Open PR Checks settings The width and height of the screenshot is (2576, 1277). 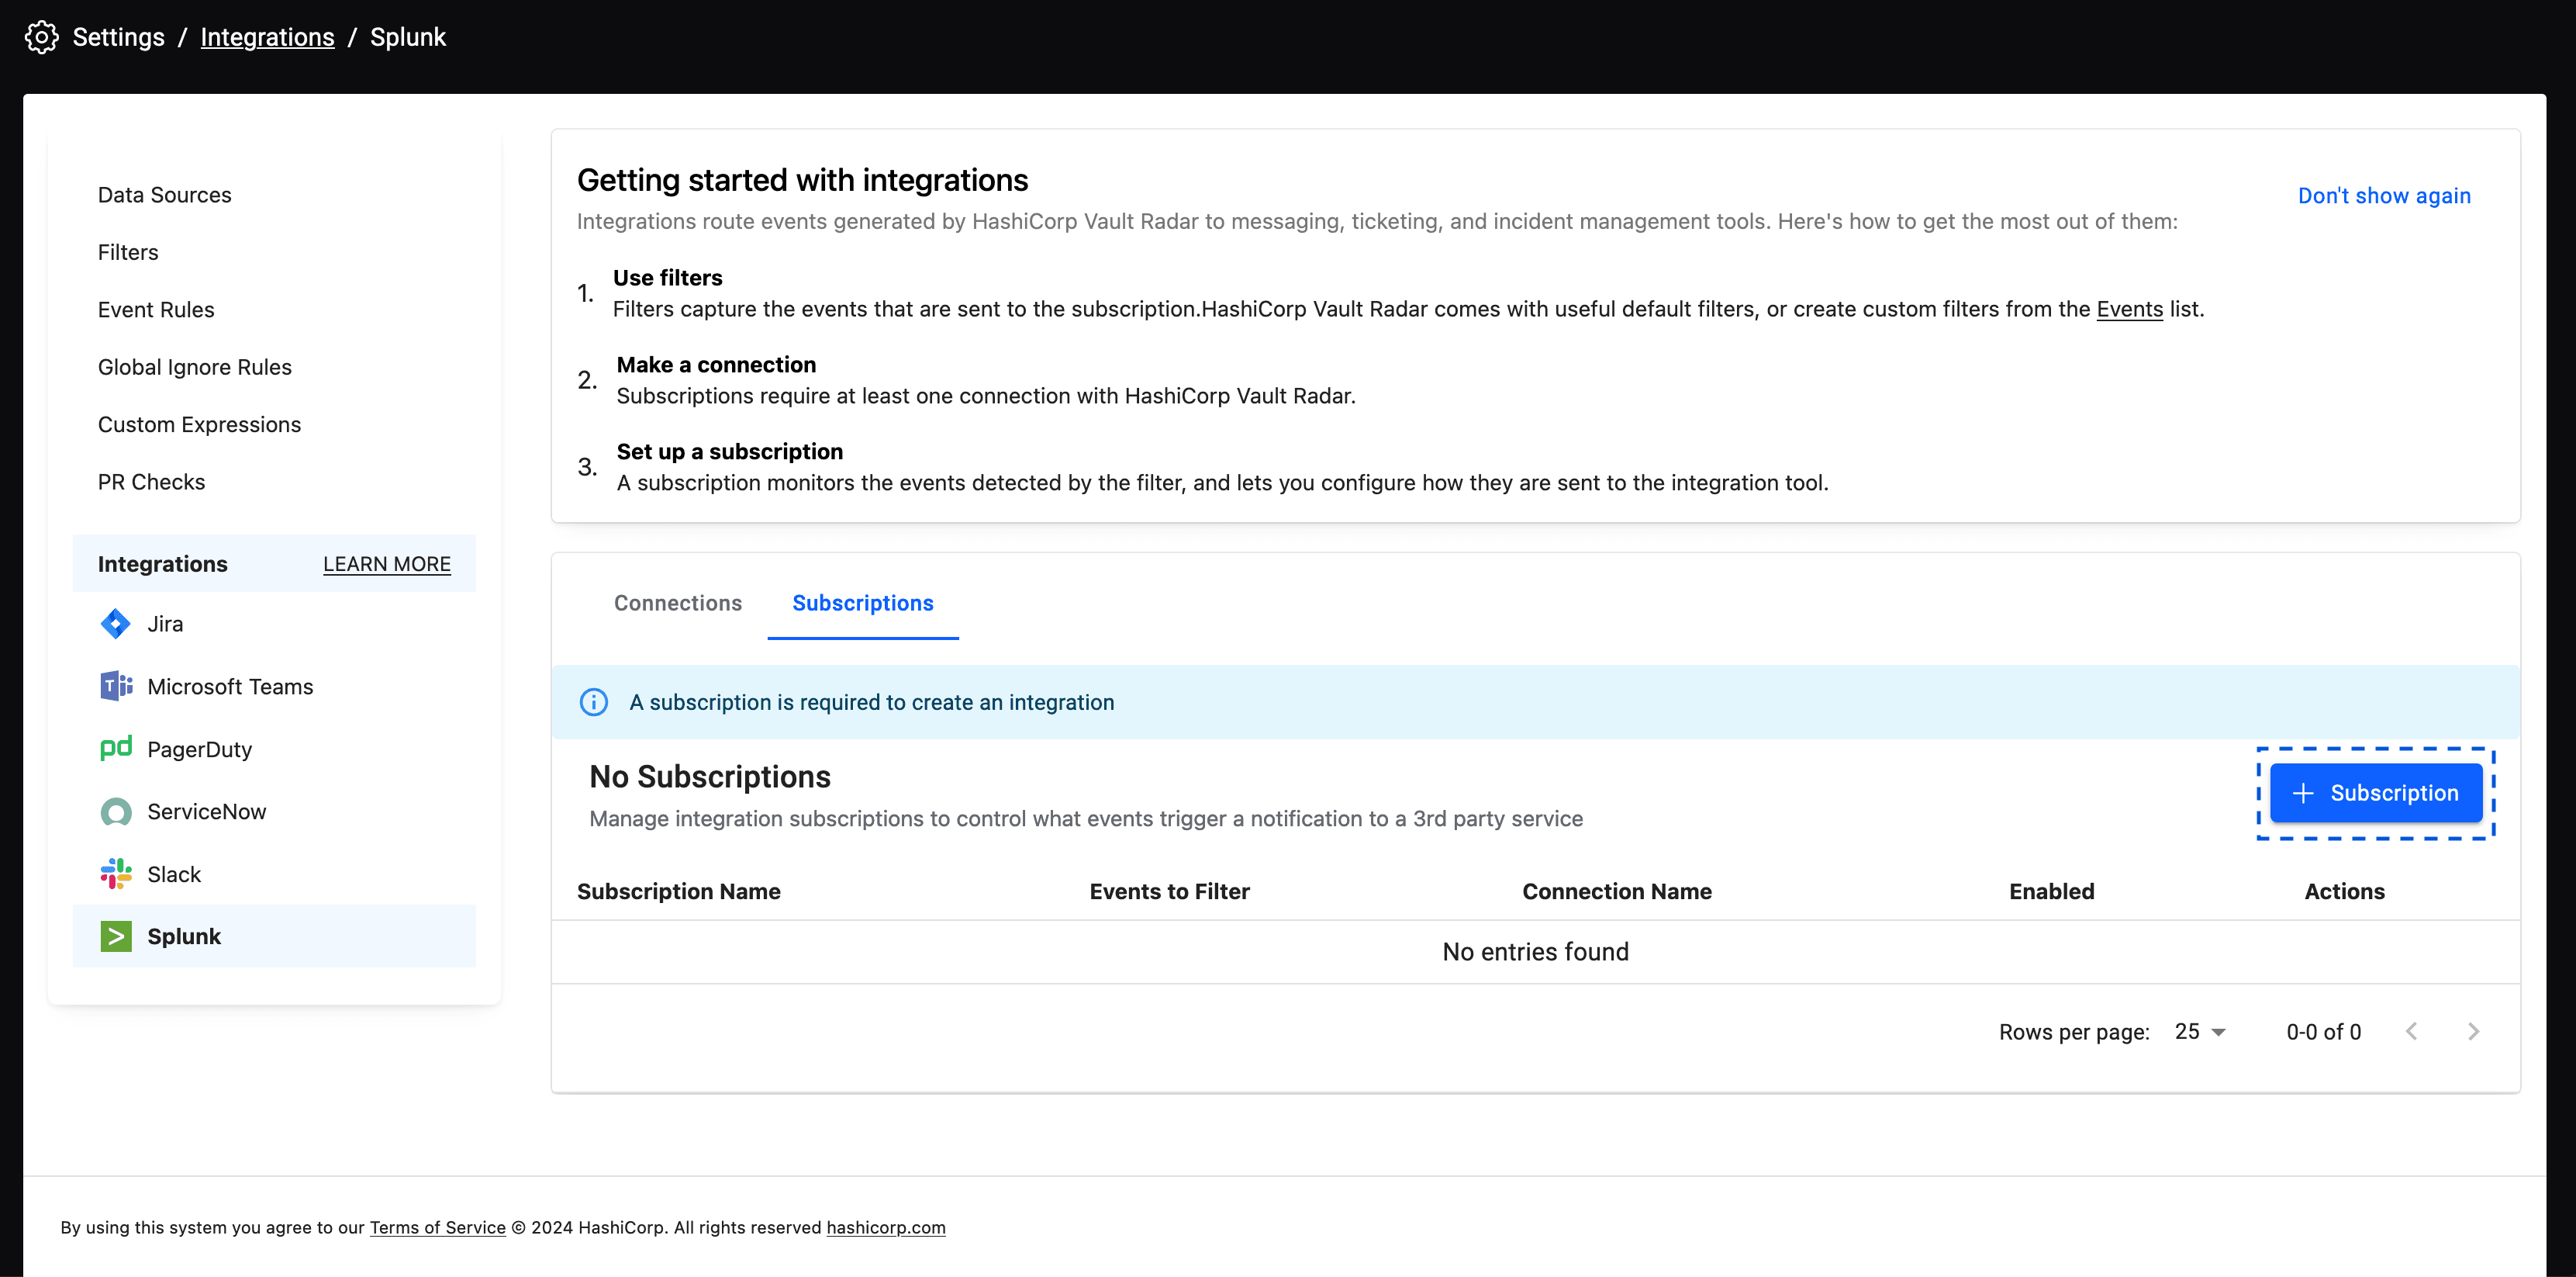[x=152, y=483]
